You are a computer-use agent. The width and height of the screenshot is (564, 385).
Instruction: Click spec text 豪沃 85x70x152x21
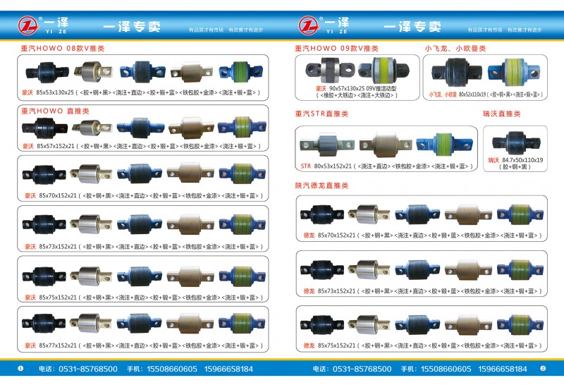point(51,196)
